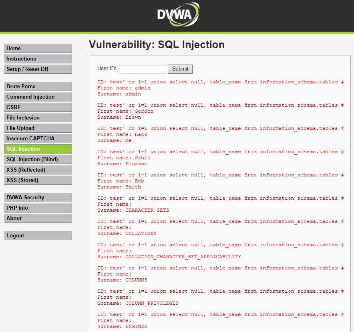Click the User ID label
354x332 pixels.
coord(107,69)
